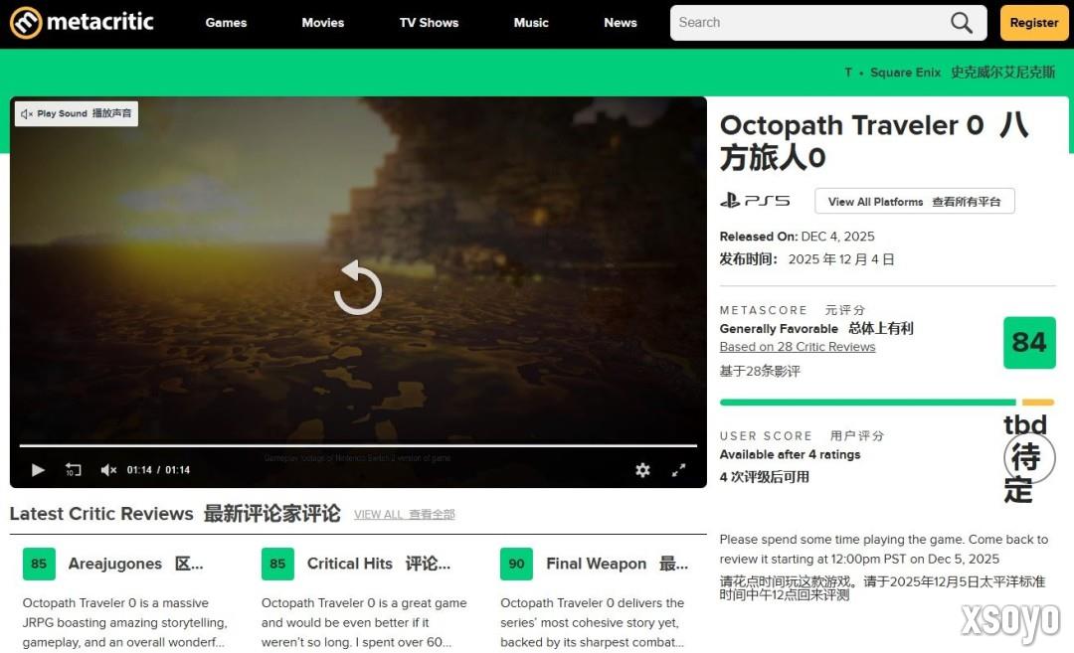Viewport: 1074px width, 653px height.
Task: Open View All Platforms
Action: (x=914, y=201)
